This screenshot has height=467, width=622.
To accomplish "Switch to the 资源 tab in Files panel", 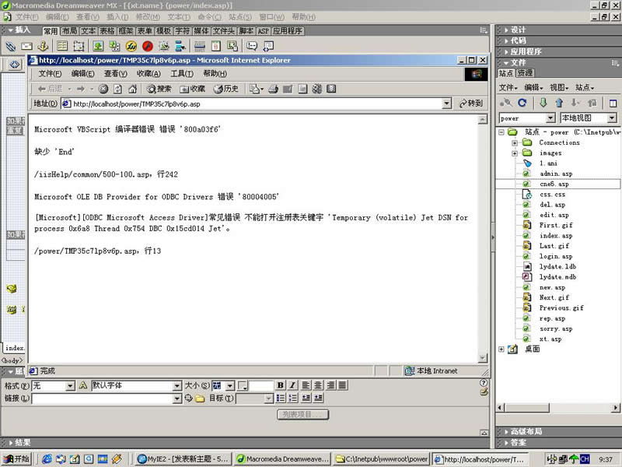I will coord(526,73).
